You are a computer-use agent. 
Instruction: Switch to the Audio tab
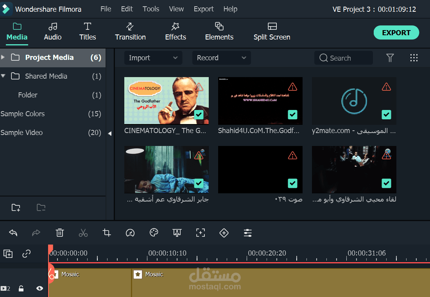53,32
